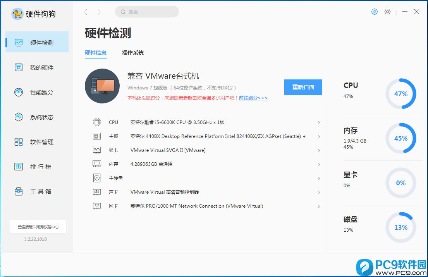Click the back navigation arrow
Image resolution: width=428 pixels, height=277 pixels.
[x=86, y=12]
